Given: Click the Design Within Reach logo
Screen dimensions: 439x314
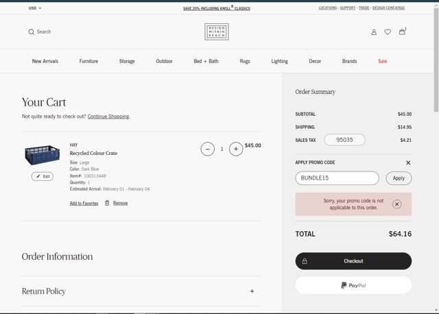Looking at the screenshot, I should pyautogui.click(x=217, y=32).
